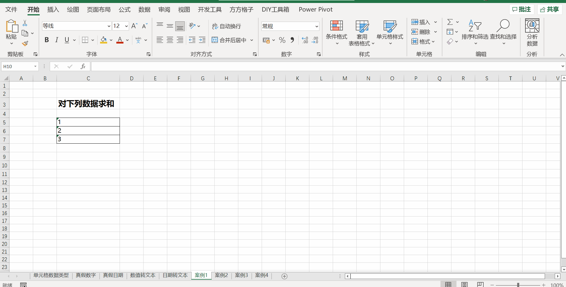566x287 pixels.
Task: Click the Increase Font Size icon
Action: (134, 26)
